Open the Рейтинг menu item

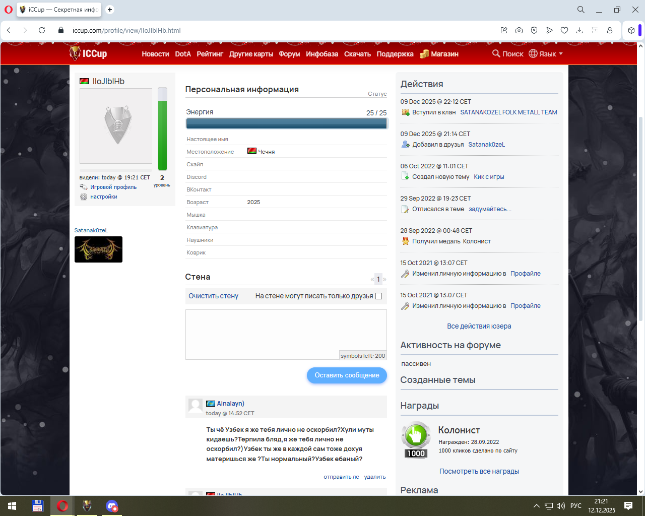[x=210, y=54]
